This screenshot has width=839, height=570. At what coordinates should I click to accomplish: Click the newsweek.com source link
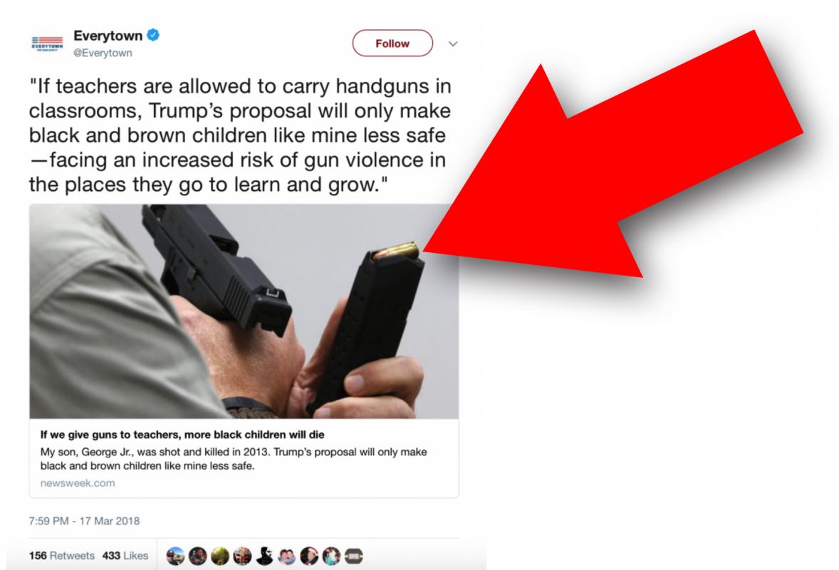pyautogui.click(x=78, y=483)
